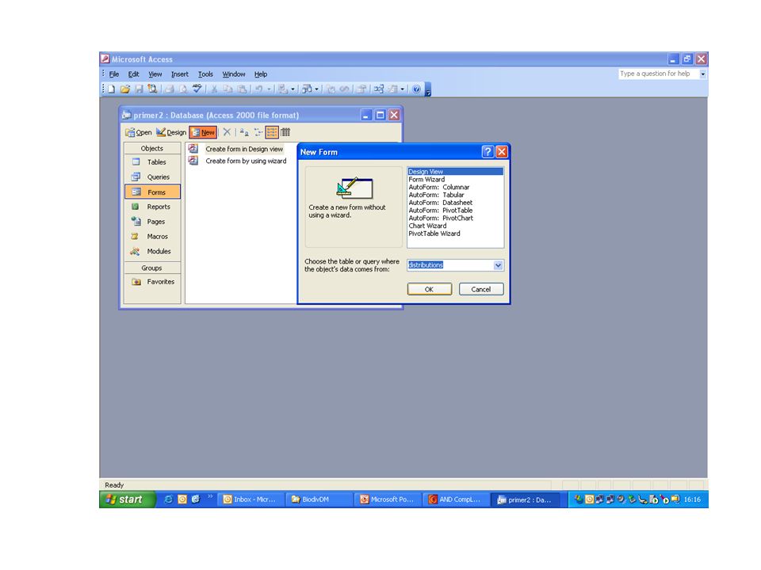Click Design in database window toolbar

pos(171,132)
